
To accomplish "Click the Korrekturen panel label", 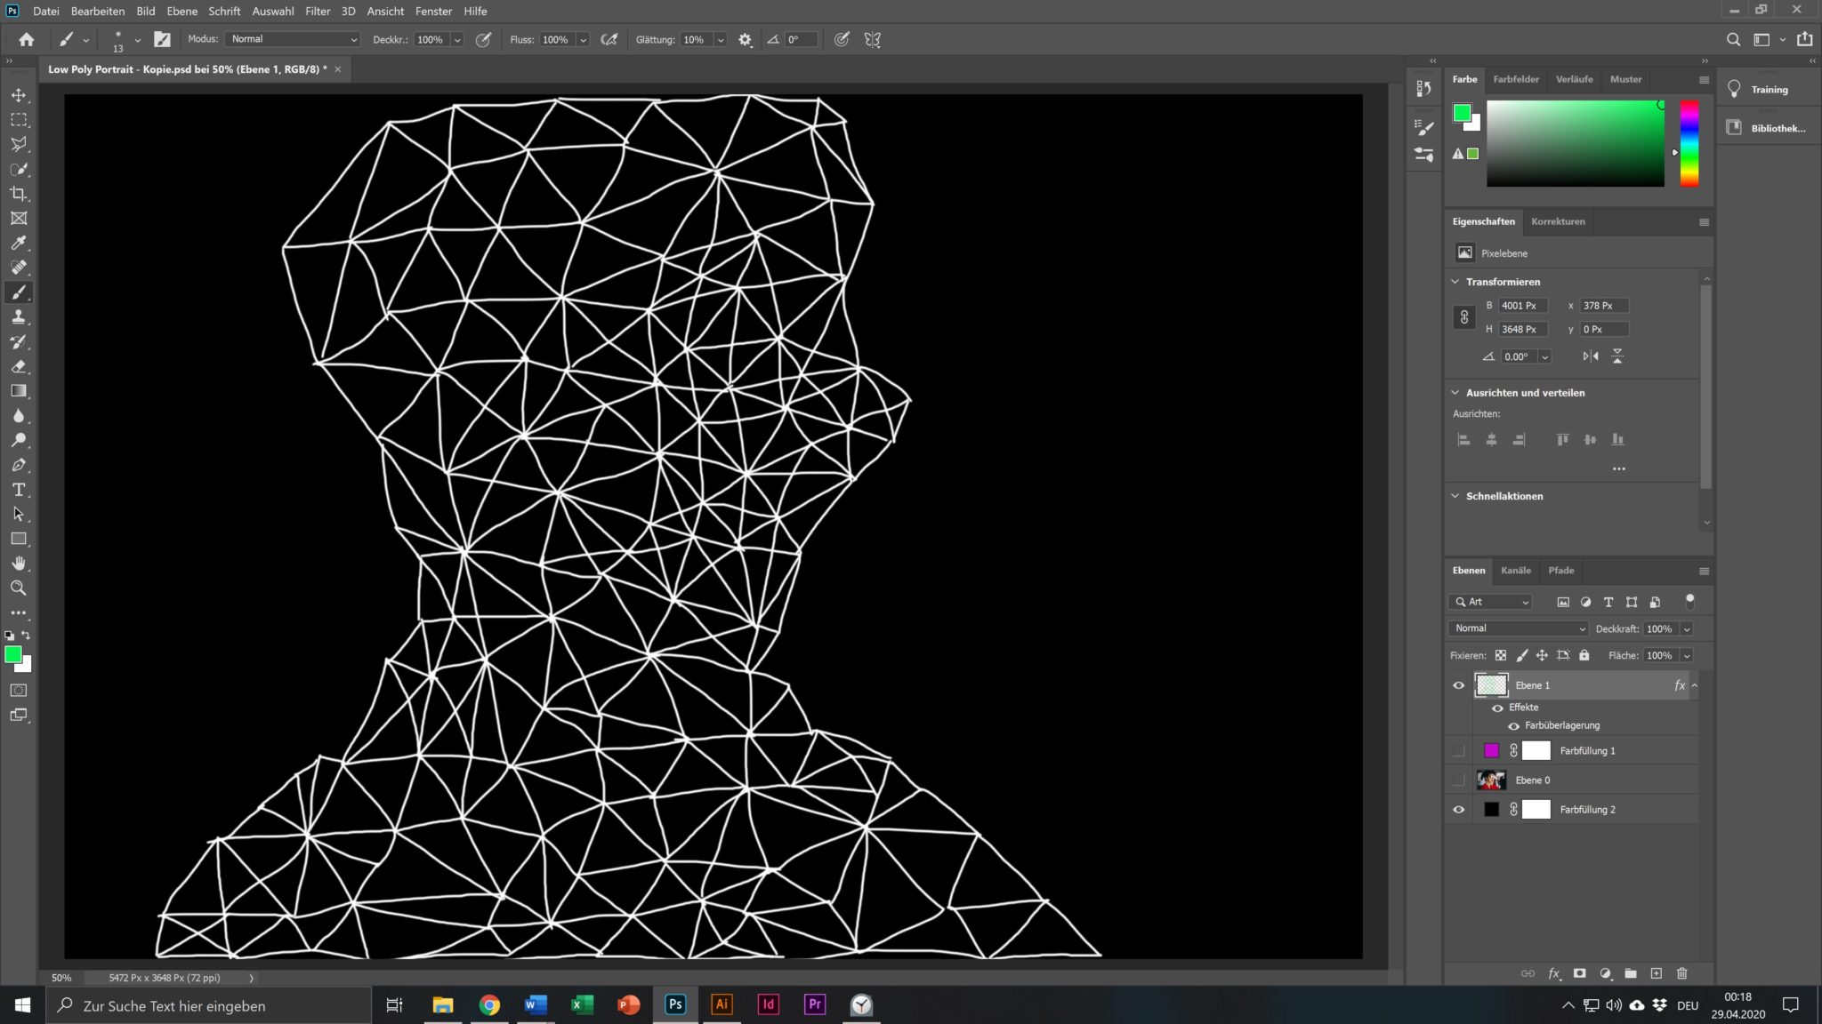I will pos(1557,221).
